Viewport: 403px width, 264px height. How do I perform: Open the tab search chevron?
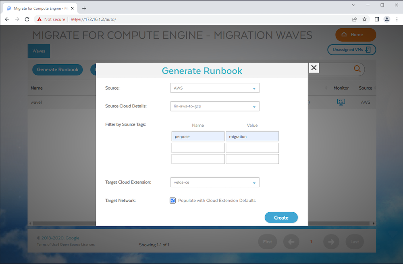354,5
